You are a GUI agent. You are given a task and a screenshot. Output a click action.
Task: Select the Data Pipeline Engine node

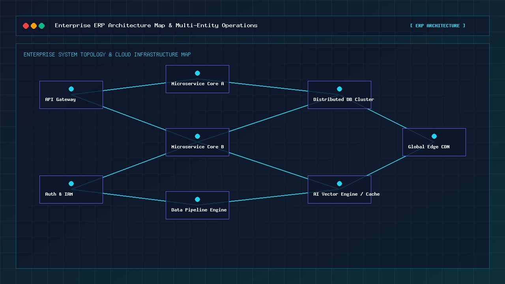pyautogui.click(x=197, y=205)
